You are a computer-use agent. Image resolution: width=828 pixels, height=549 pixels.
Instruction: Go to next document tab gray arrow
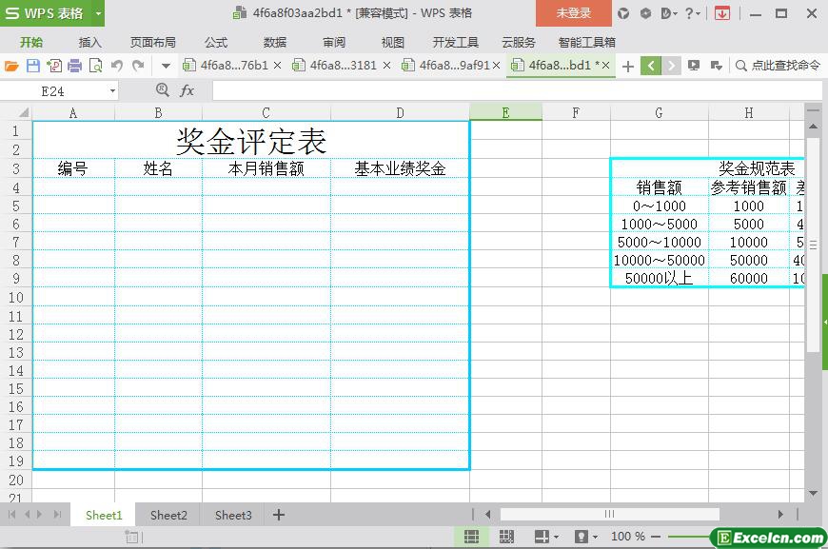click(x=671, y=66)
